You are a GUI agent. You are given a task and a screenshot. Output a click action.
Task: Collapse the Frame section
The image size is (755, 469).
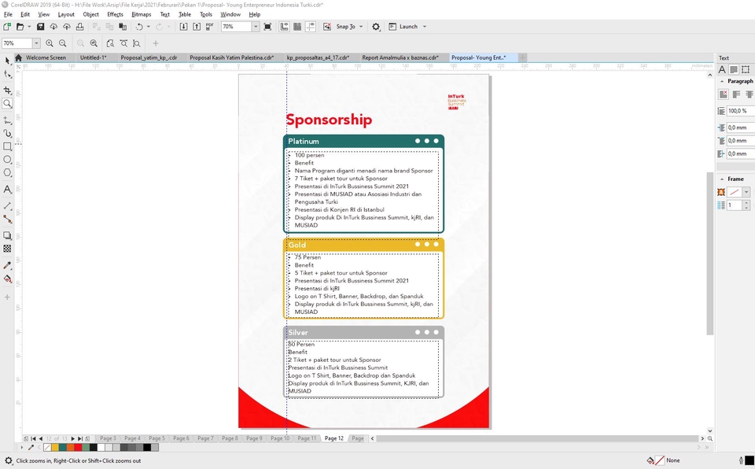point(722,179)
